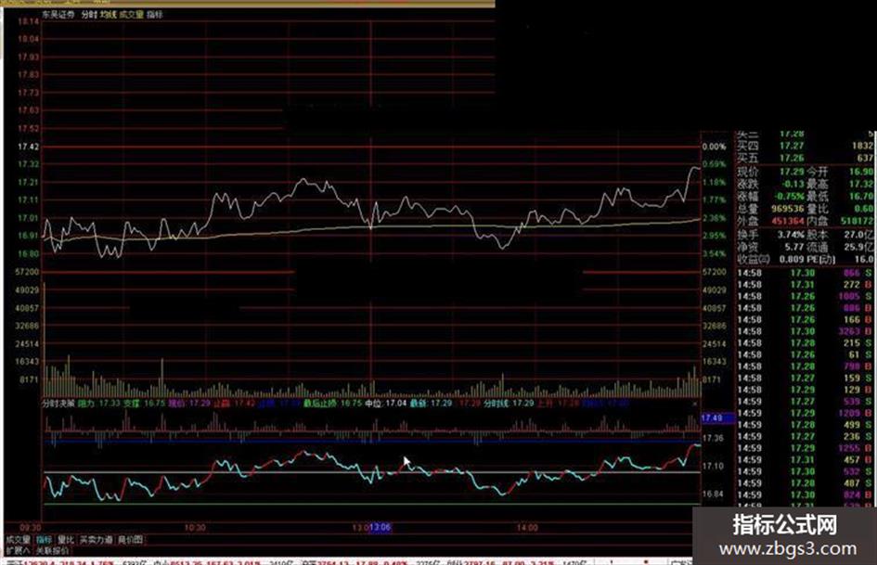Image resolution: width=877 pixels, height=565 pixels.
Task: Click the 买四 17.27 bid row
Action: [806, 146]
